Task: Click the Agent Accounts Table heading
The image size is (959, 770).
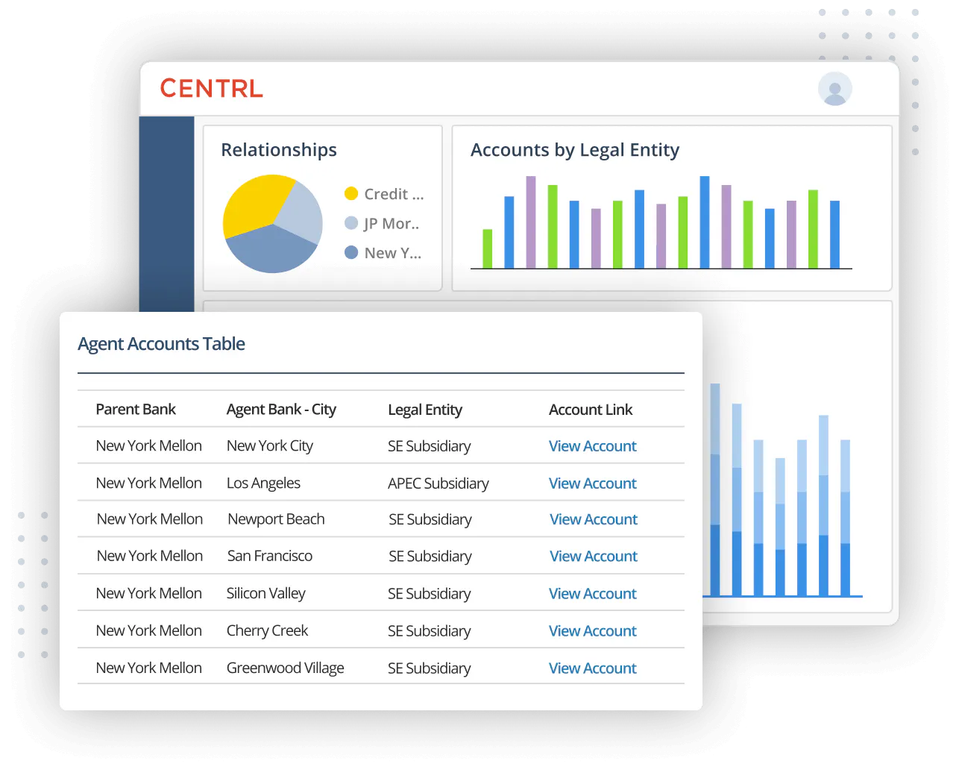Action: [161, 344]
